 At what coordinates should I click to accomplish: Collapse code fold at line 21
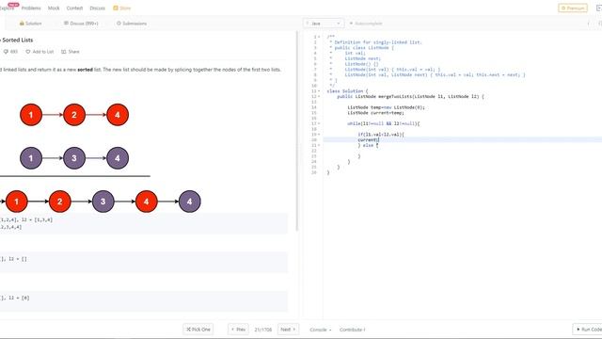(319, 145)
